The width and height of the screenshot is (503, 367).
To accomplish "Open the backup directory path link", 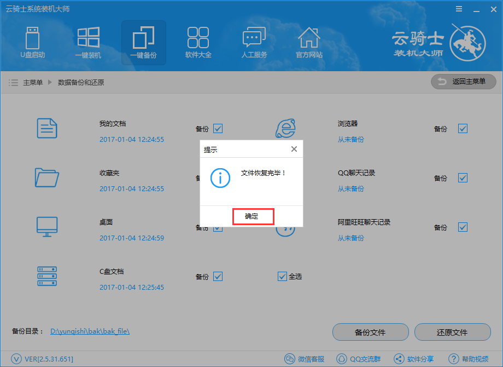I will pos(90,331).
